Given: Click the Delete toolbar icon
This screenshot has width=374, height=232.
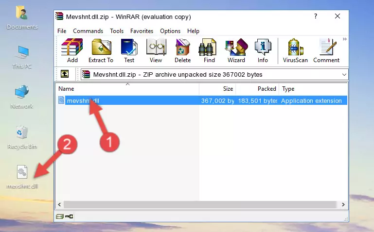Looking at the screenshot, I should (x=182, y=50).
